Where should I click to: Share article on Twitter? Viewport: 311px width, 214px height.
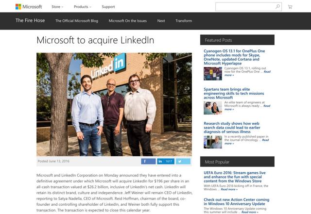183,161
